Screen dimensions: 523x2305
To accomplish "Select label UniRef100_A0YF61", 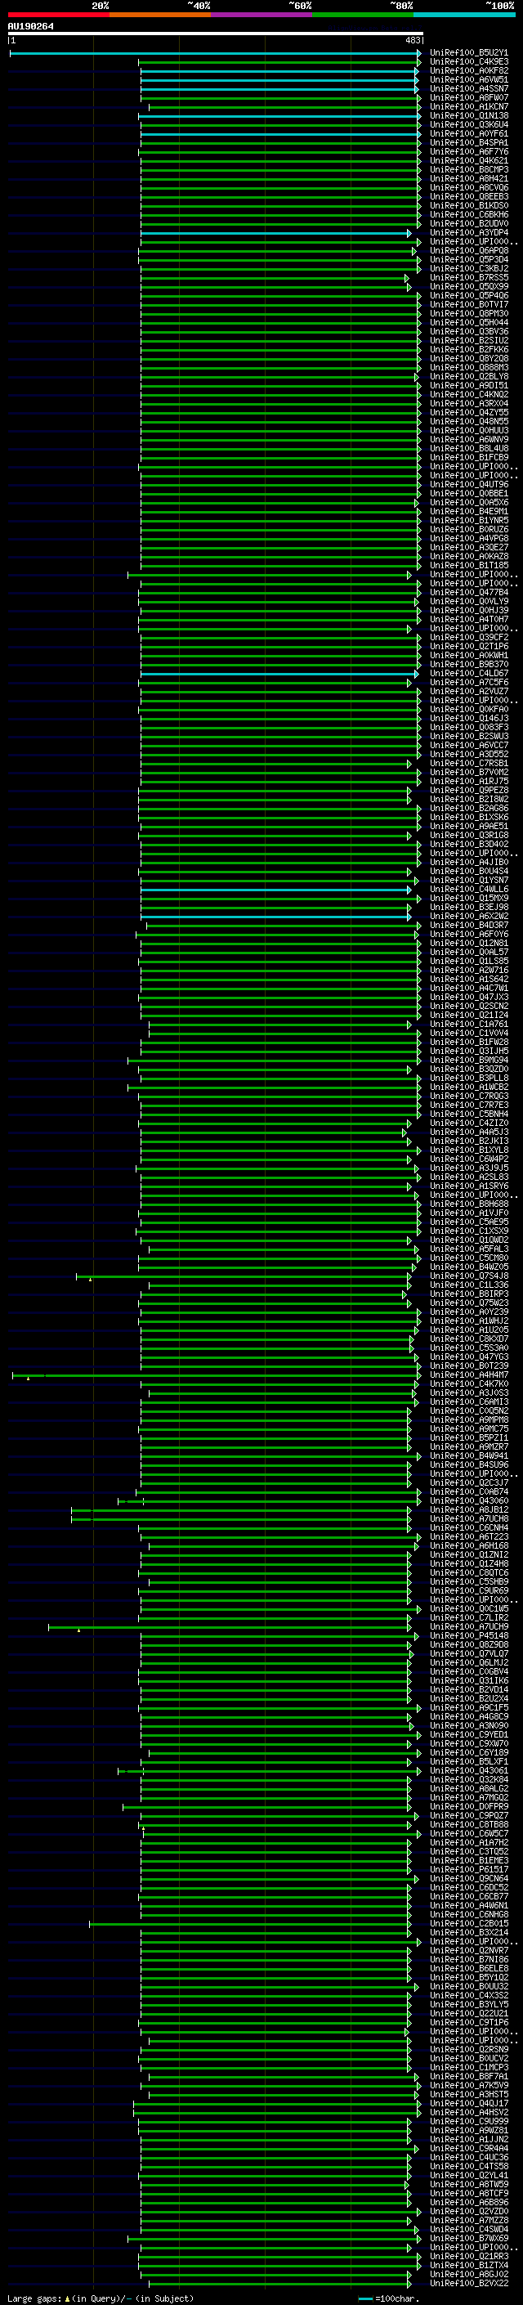I will (468, 133).
